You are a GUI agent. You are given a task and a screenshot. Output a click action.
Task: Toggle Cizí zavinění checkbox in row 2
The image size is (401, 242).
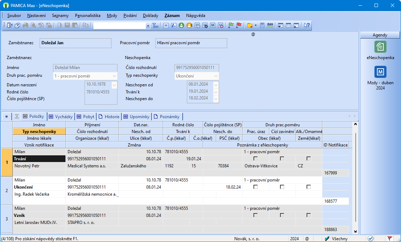(282, 187)
